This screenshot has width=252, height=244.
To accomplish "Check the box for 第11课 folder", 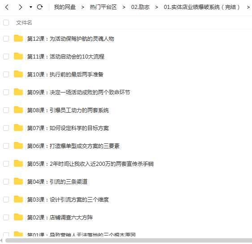I will [6, 56].
